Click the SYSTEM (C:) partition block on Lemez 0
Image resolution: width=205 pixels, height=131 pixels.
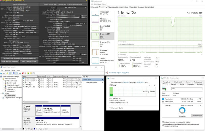52,110
